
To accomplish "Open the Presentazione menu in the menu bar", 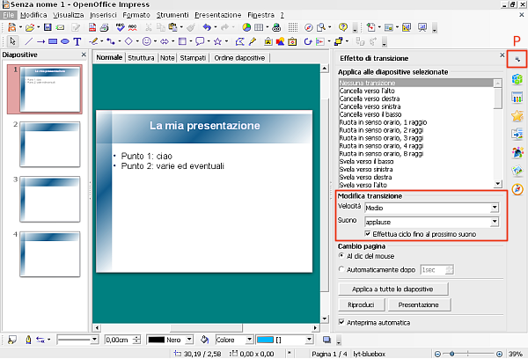I will tap(216, 16).
